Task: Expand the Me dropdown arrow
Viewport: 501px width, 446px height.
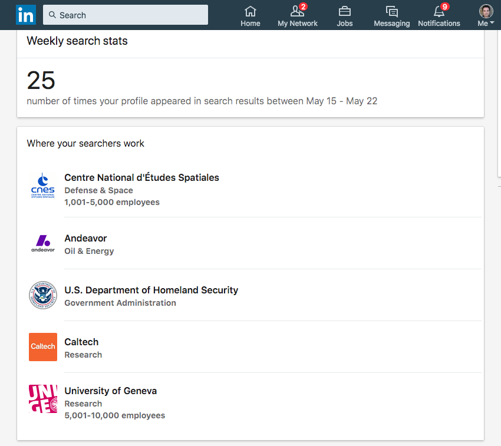Action: click(x=492, y=23)
